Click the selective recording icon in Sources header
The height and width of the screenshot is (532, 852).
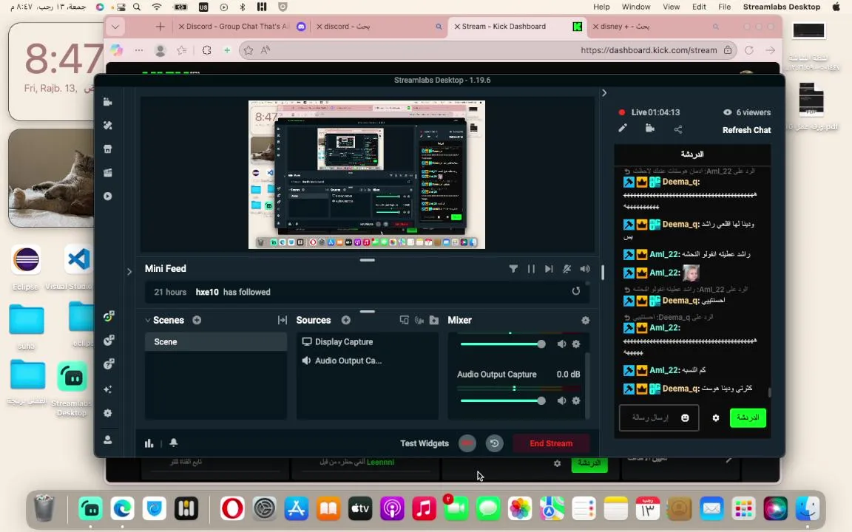click(404, 320)
